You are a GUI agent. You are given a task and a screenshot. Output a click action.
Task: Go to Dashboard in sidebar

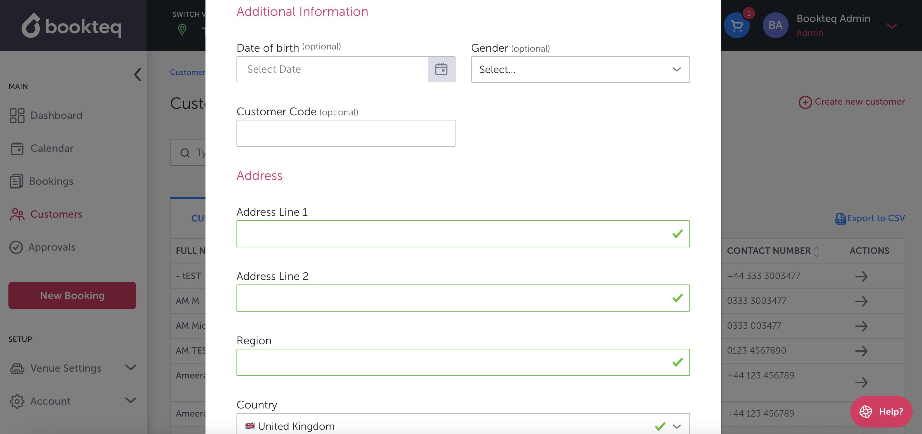pyautogui.click(x=56, y=115)
